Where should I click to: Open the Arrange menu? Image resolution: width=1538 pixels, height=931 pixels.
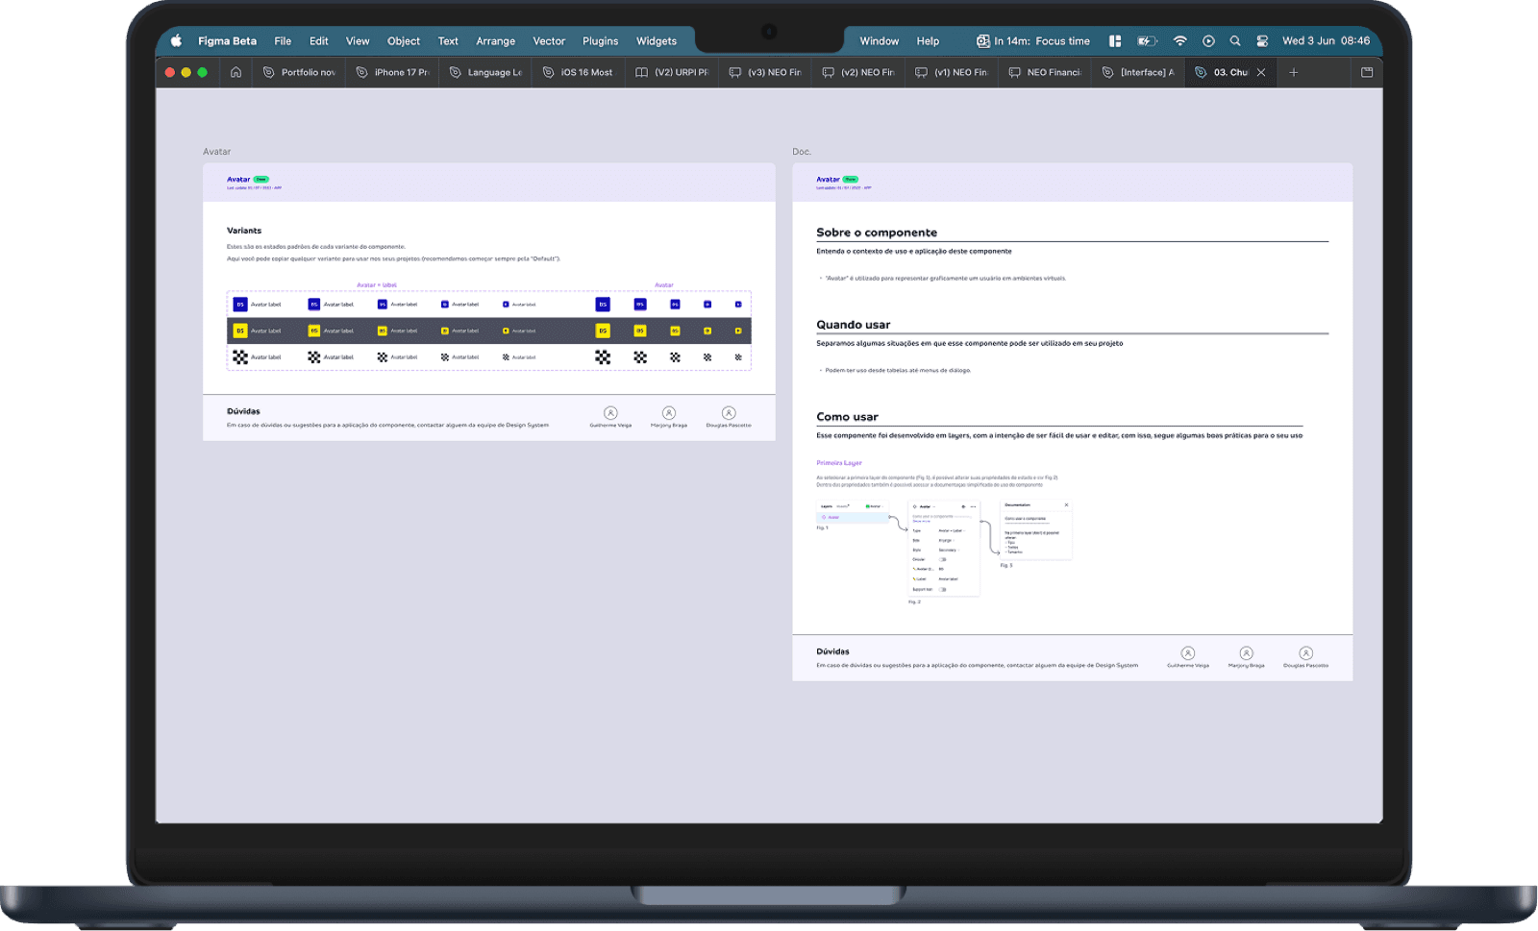pyautogui.click(x=495, y=41)
